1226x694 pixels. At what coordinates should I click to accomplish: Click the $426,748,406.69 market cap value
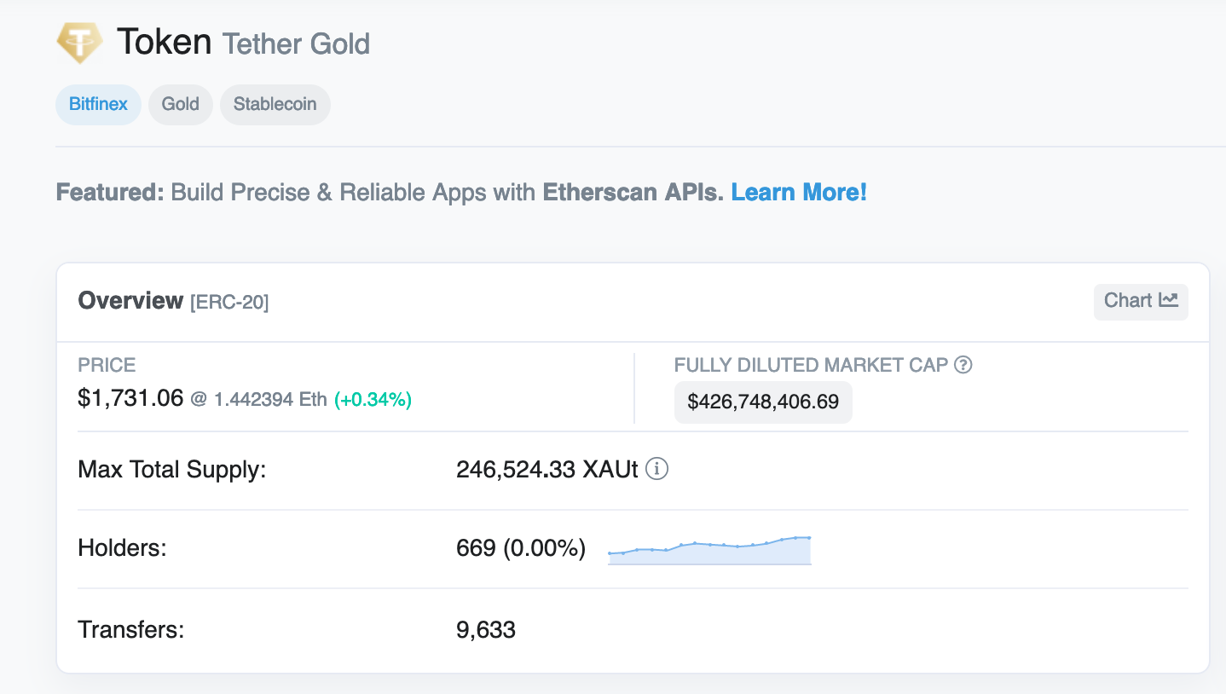pos(763,402)
